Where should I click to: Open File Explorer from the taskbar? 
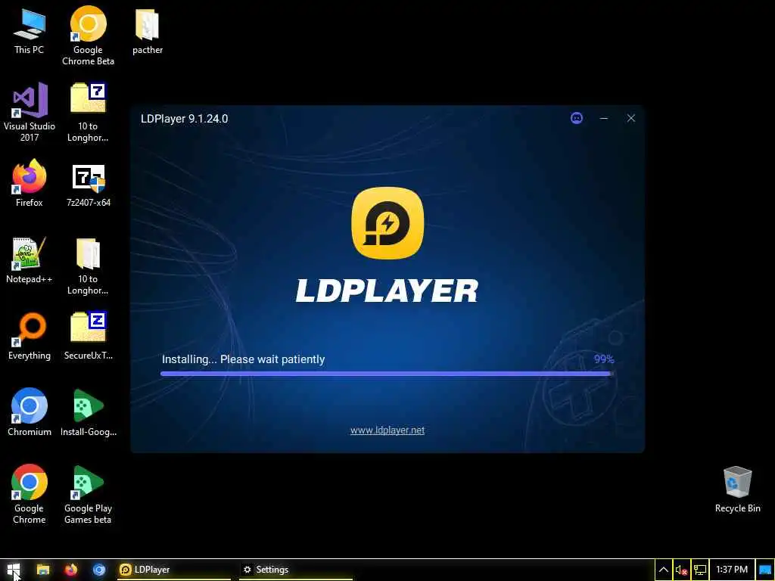43,570
